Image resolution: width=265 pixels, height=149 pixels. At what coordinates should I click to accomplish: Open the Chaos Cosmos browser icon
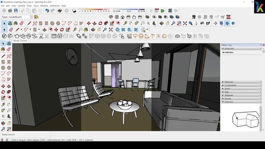tap(10, 36)
